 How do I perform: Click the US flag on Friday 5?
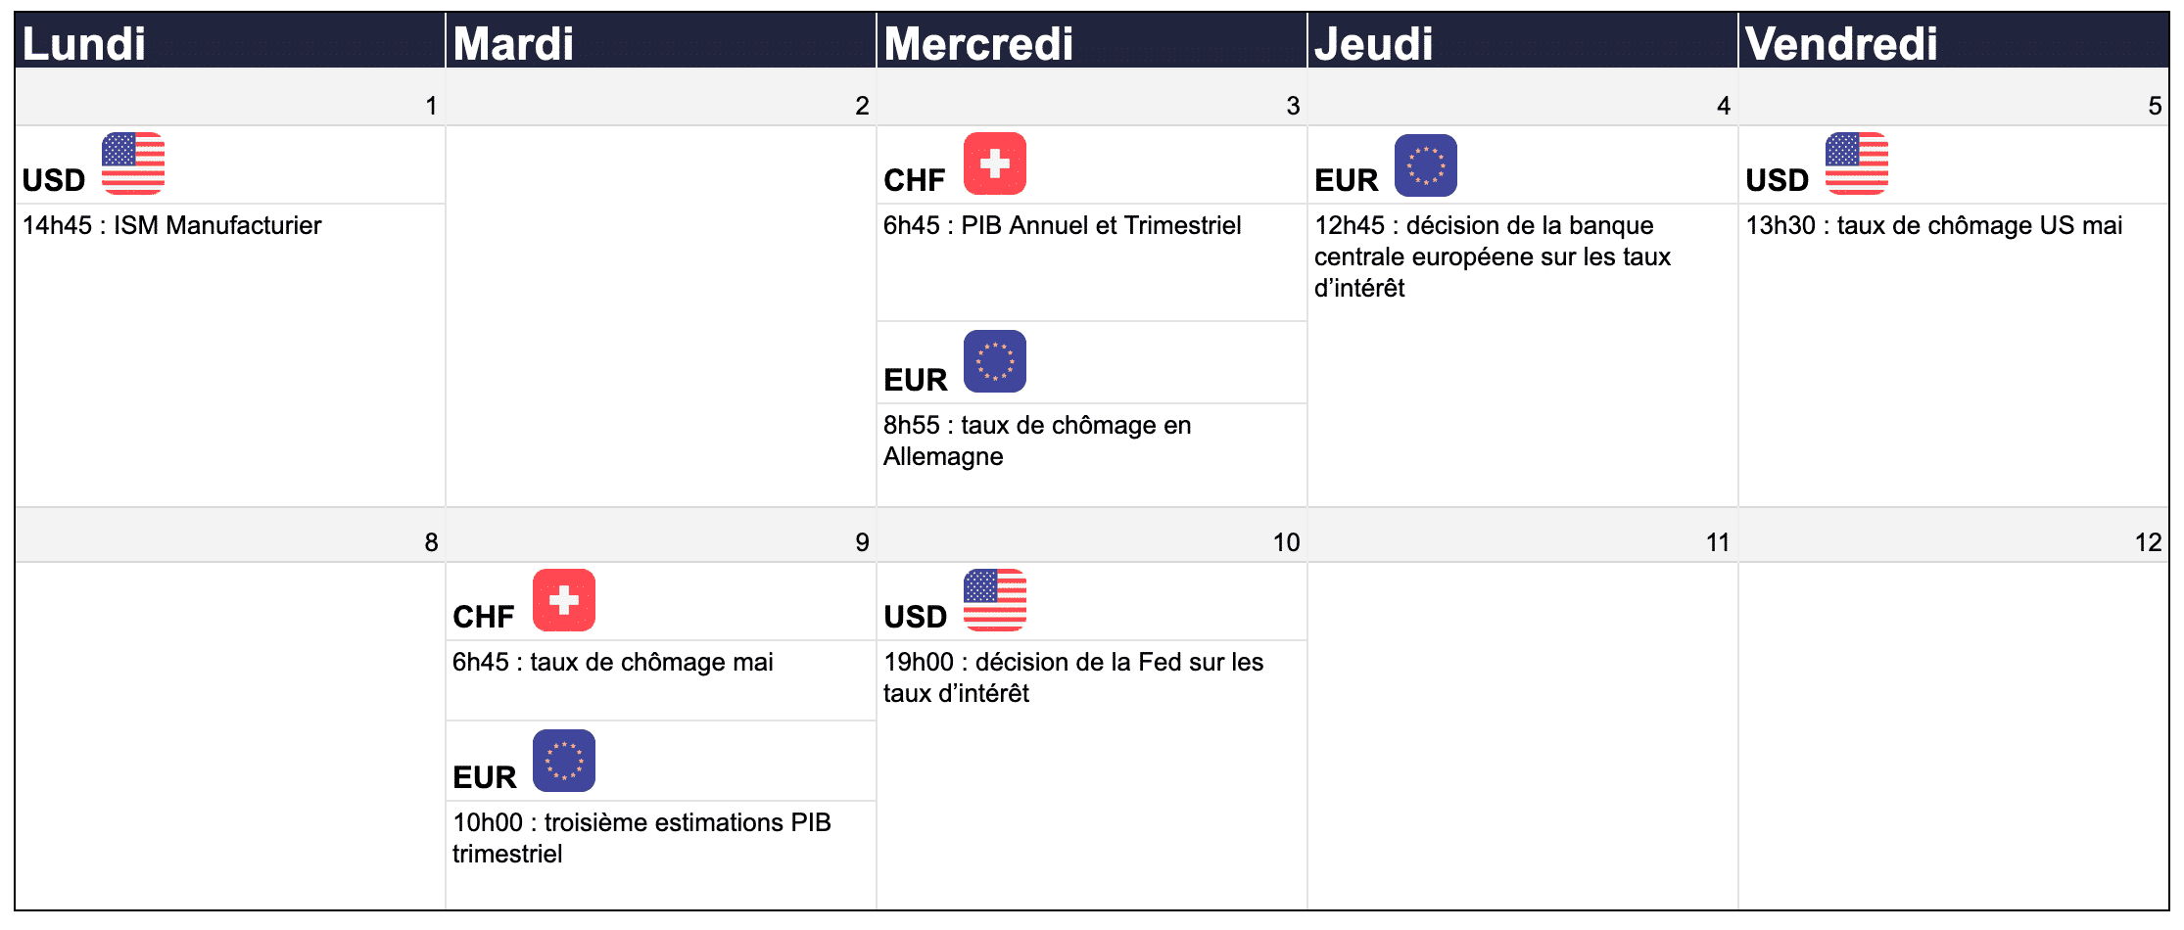(x=1857, y=163)
